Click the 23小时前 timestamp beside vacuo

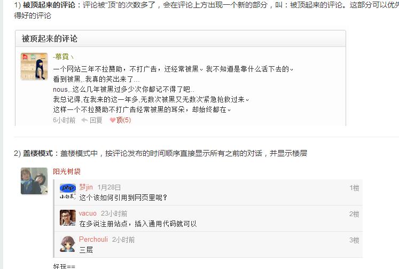[x=114, y=213]
